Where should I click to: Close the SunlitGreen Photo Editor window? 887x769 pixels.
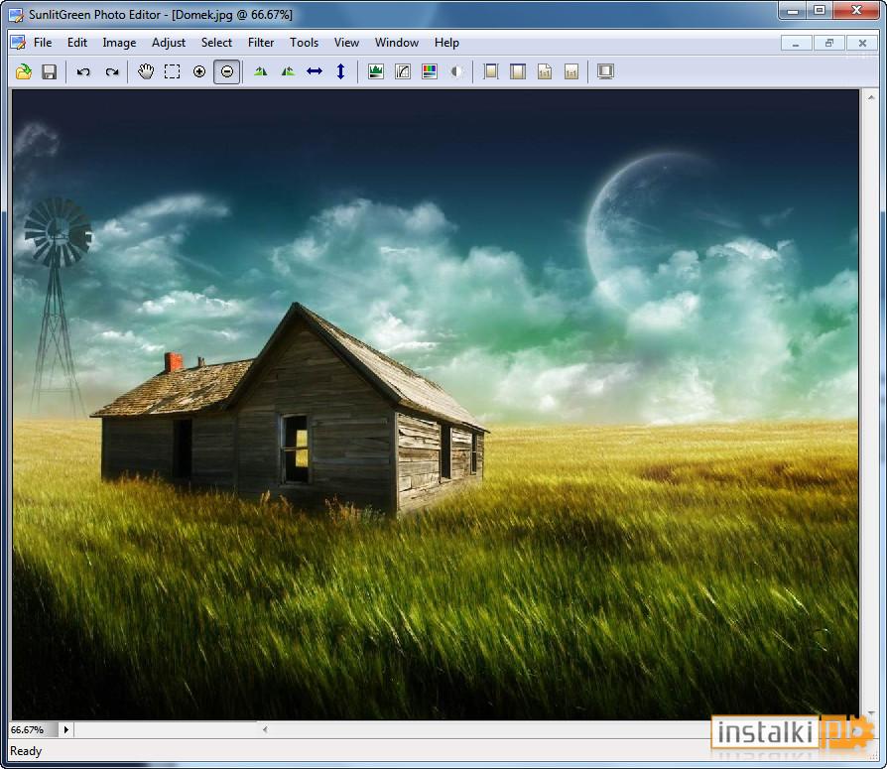[856, 11]
